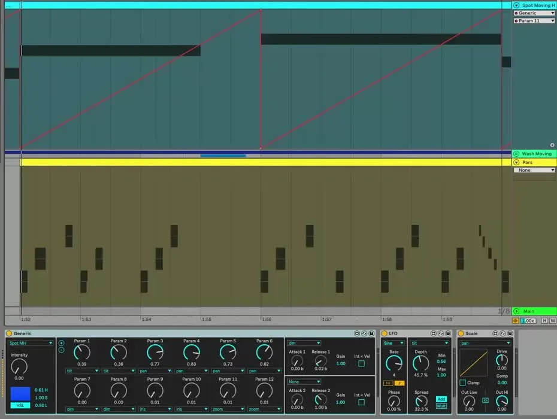This screenshot has width=557, height=419.
Task: Add automation lane with plus icon
Action: [x=552, y=145]
